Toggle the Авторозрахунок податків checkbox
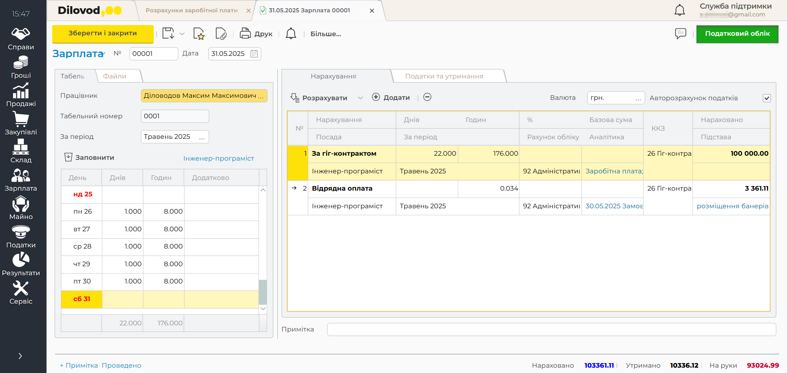 pos(766,98)
